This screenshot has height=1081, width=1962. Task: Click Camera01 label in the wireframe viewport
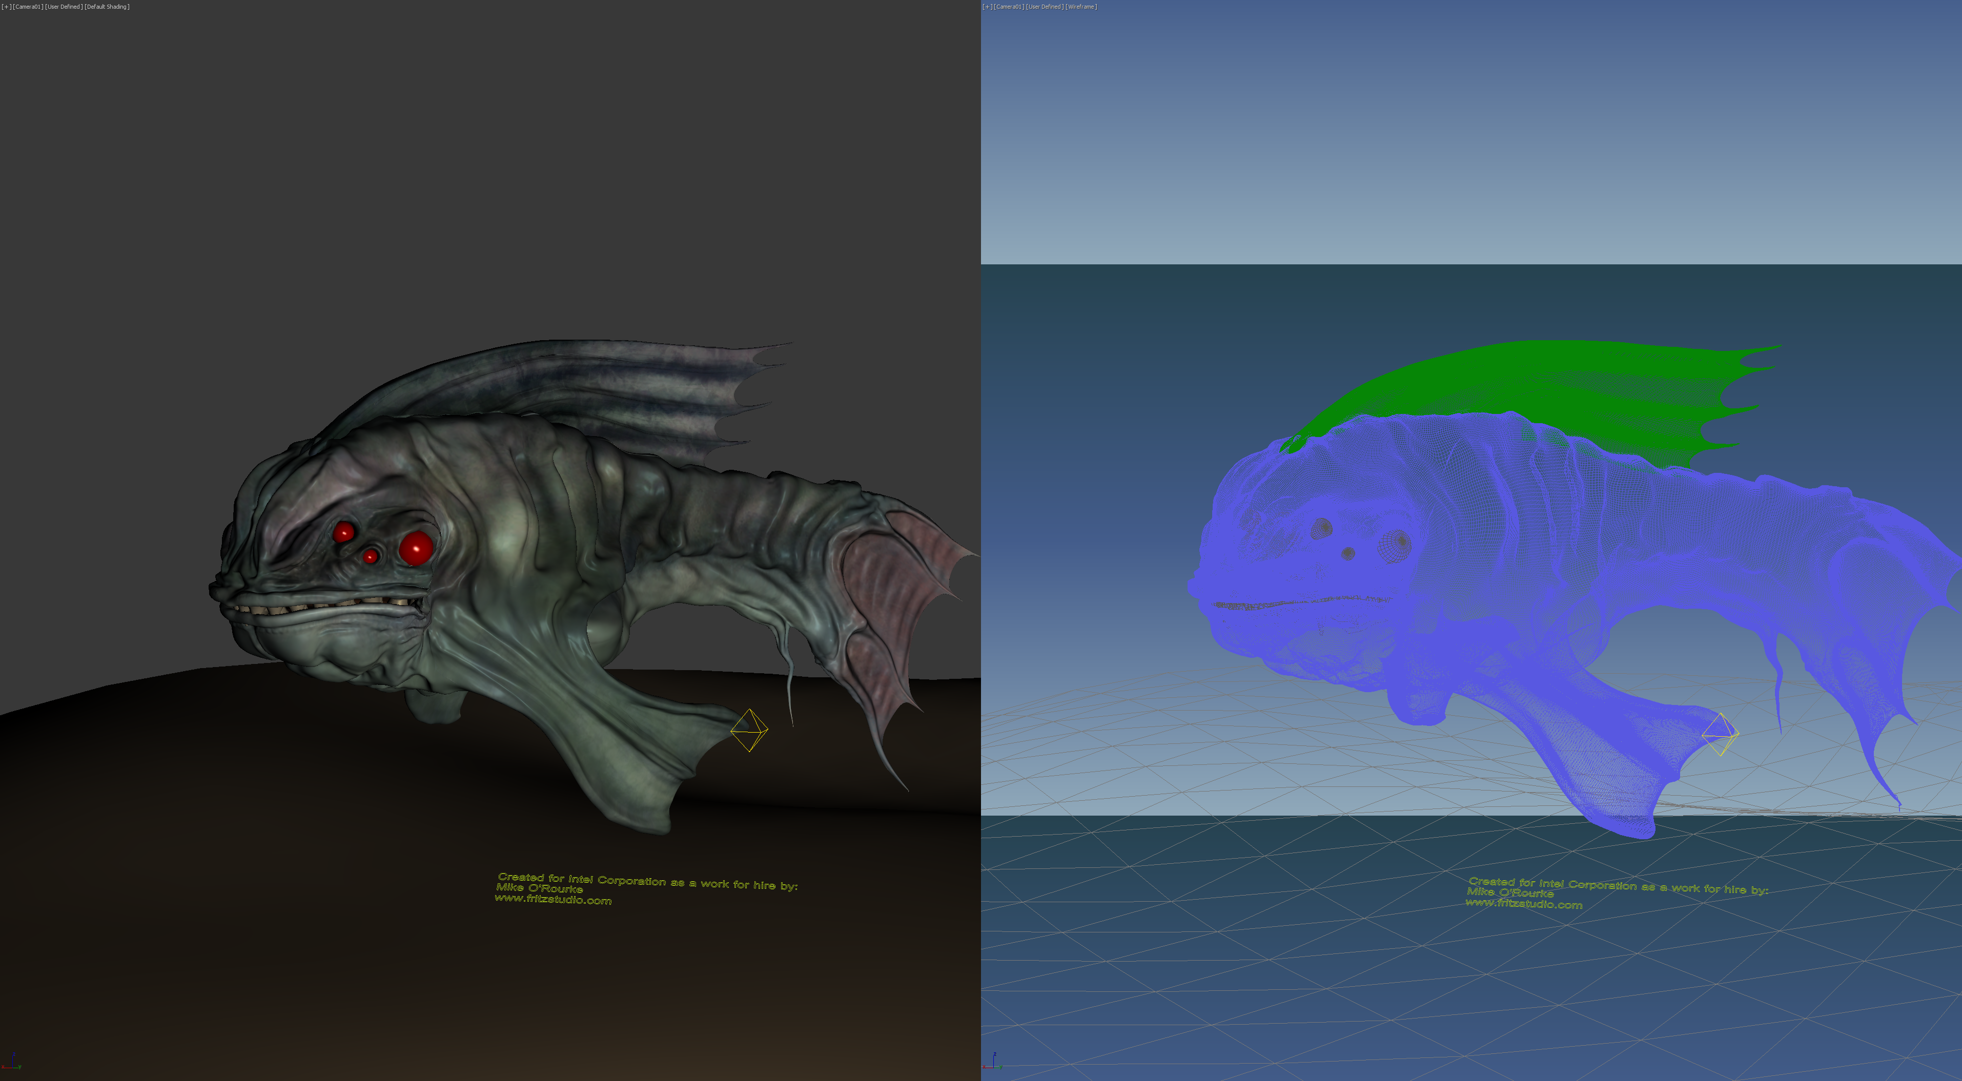coord(1008,7)
